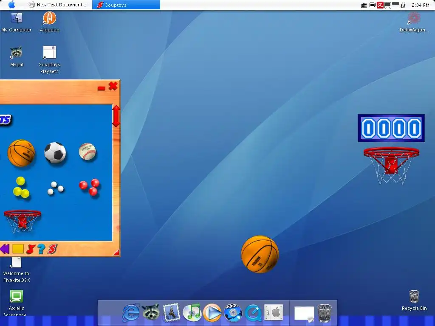Click the 0000 scoreboard display
The width and height of the screenshot is (435, 326).
click(x=391, y=128)
